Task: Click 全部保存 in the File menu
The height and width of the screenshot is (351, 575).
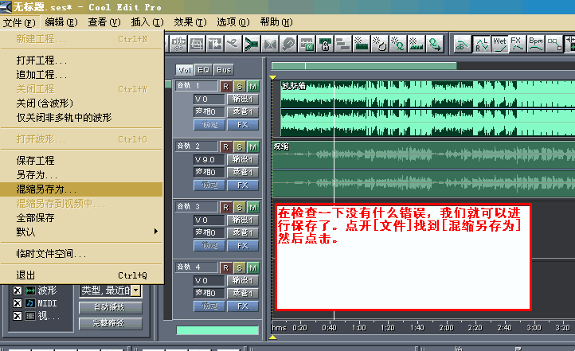Action: (x=81, y=218)
